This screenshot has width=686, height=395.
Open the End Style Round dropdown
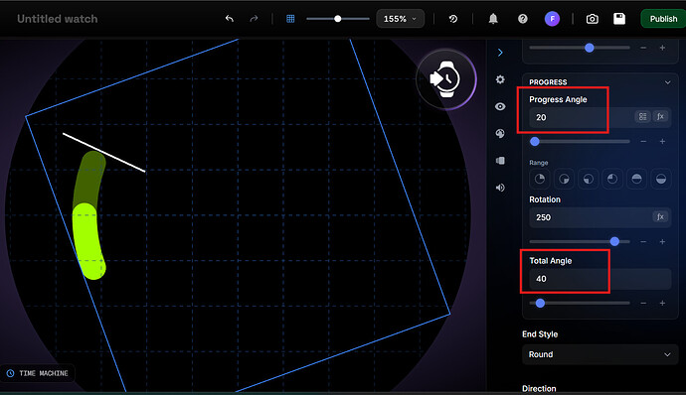pos(600,354)
